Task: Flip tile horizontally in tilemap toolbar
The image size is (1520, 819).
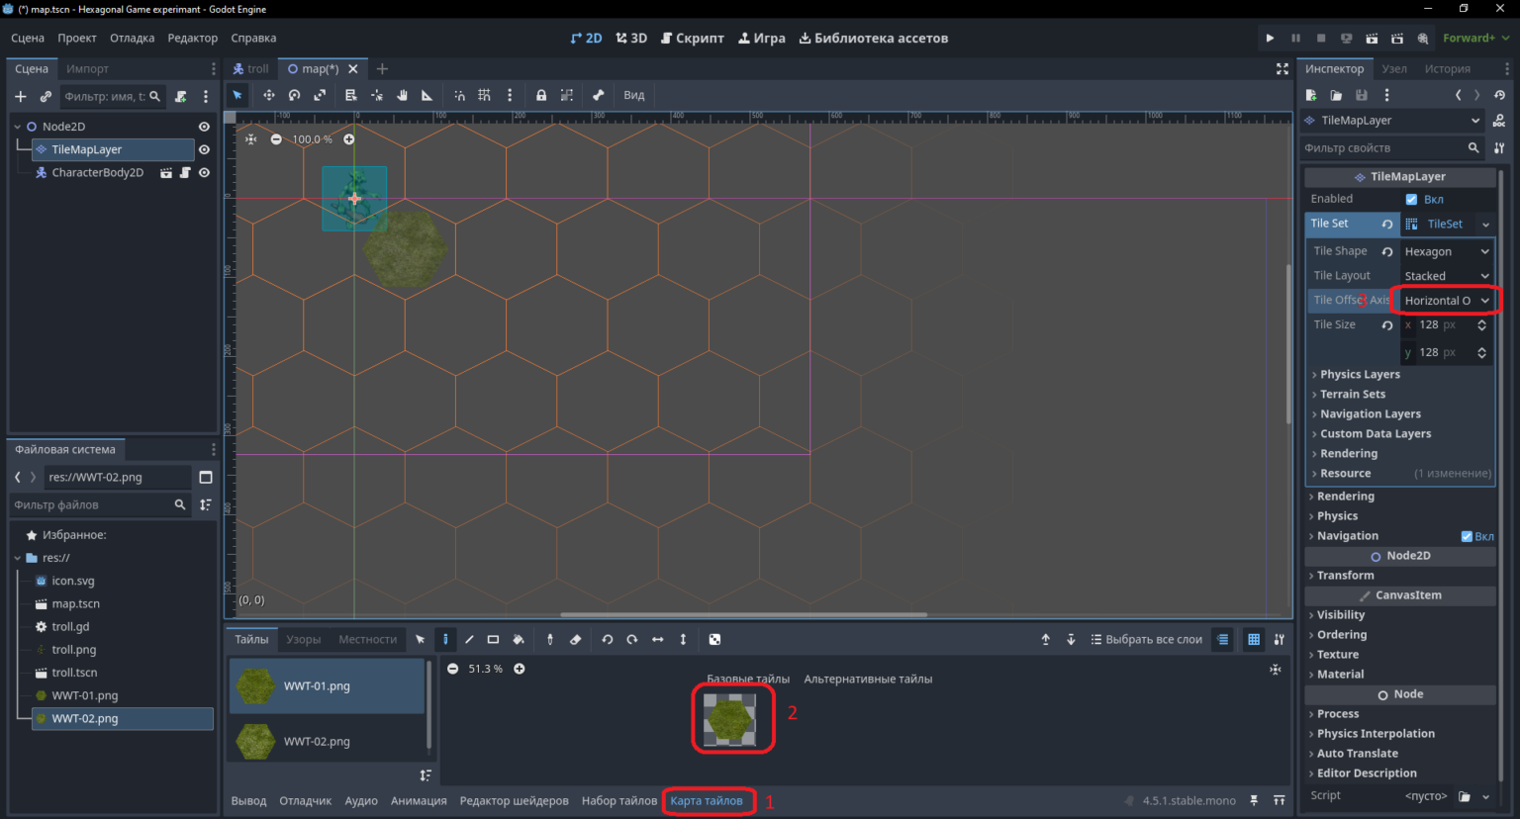Action: [657, 639]
